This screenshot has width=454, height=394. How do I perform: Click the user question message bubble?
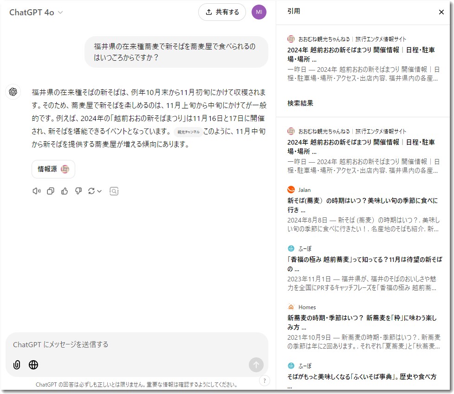[176, 52]
